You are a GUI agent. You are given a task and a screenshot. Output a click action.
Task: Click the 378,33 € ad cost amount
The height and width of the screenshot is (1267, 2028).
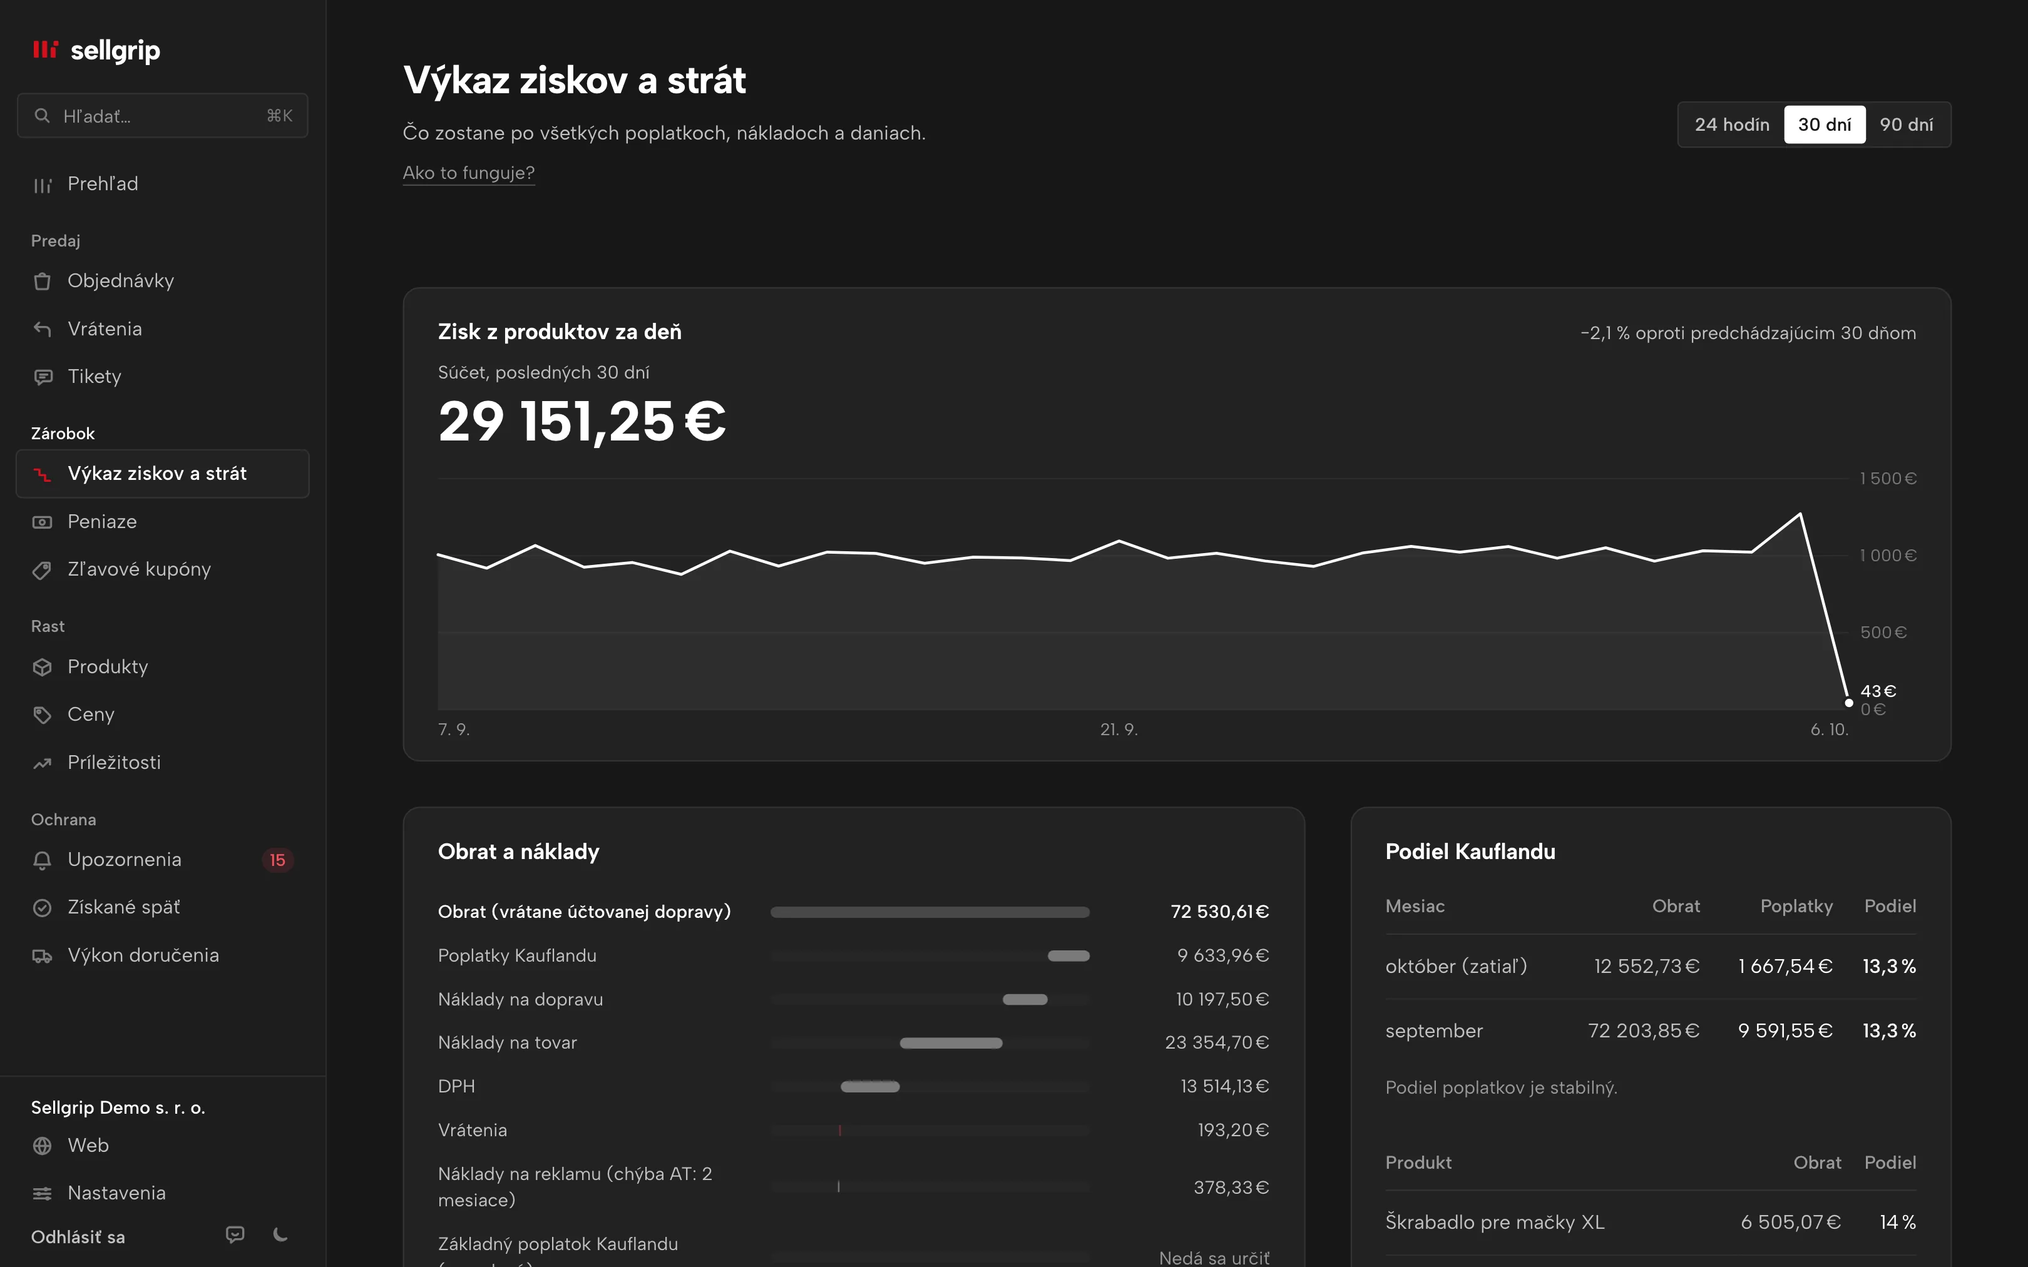coord(1231,1188)
